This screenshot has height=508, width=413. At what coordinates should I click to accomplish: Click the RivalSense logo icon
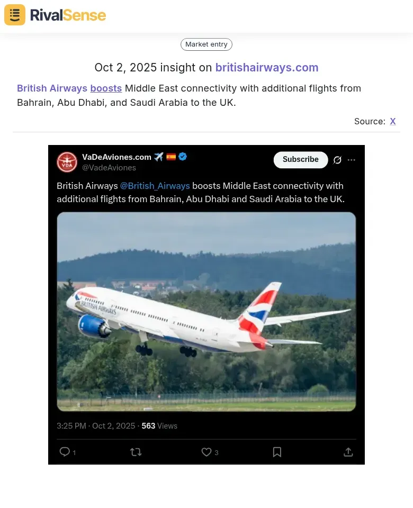coord(15,15)
